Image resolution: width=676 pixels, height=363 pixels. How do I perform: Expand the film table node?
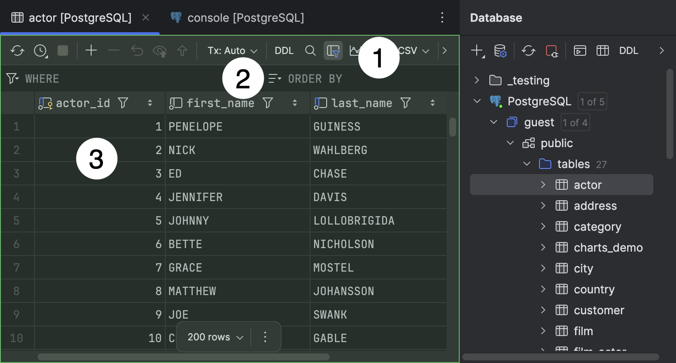click(x=543, y=331)
